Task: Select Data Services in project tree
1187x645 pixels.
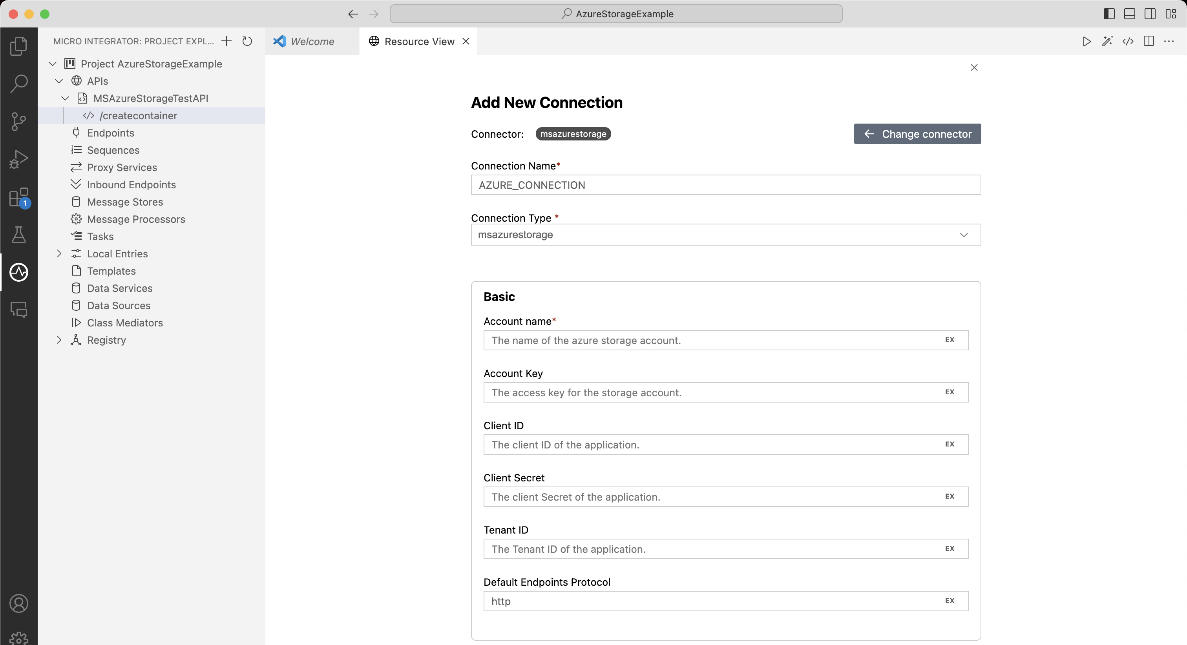Action: 152,288
